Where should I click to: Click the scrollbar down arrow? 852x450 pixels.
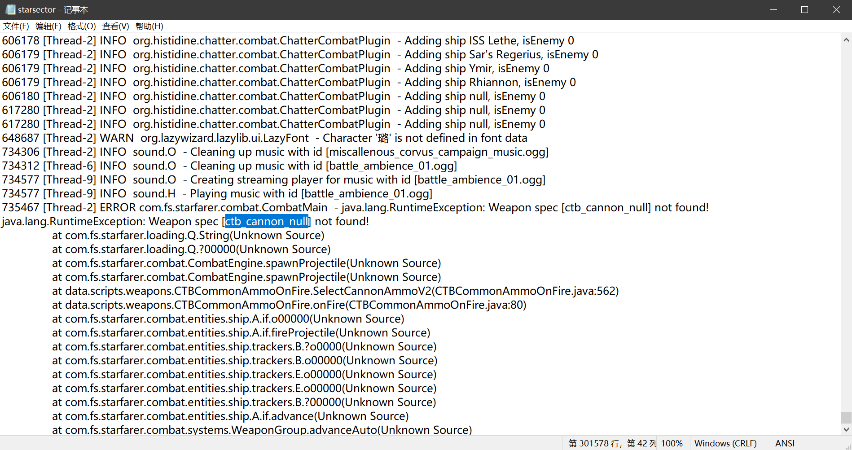846,429
